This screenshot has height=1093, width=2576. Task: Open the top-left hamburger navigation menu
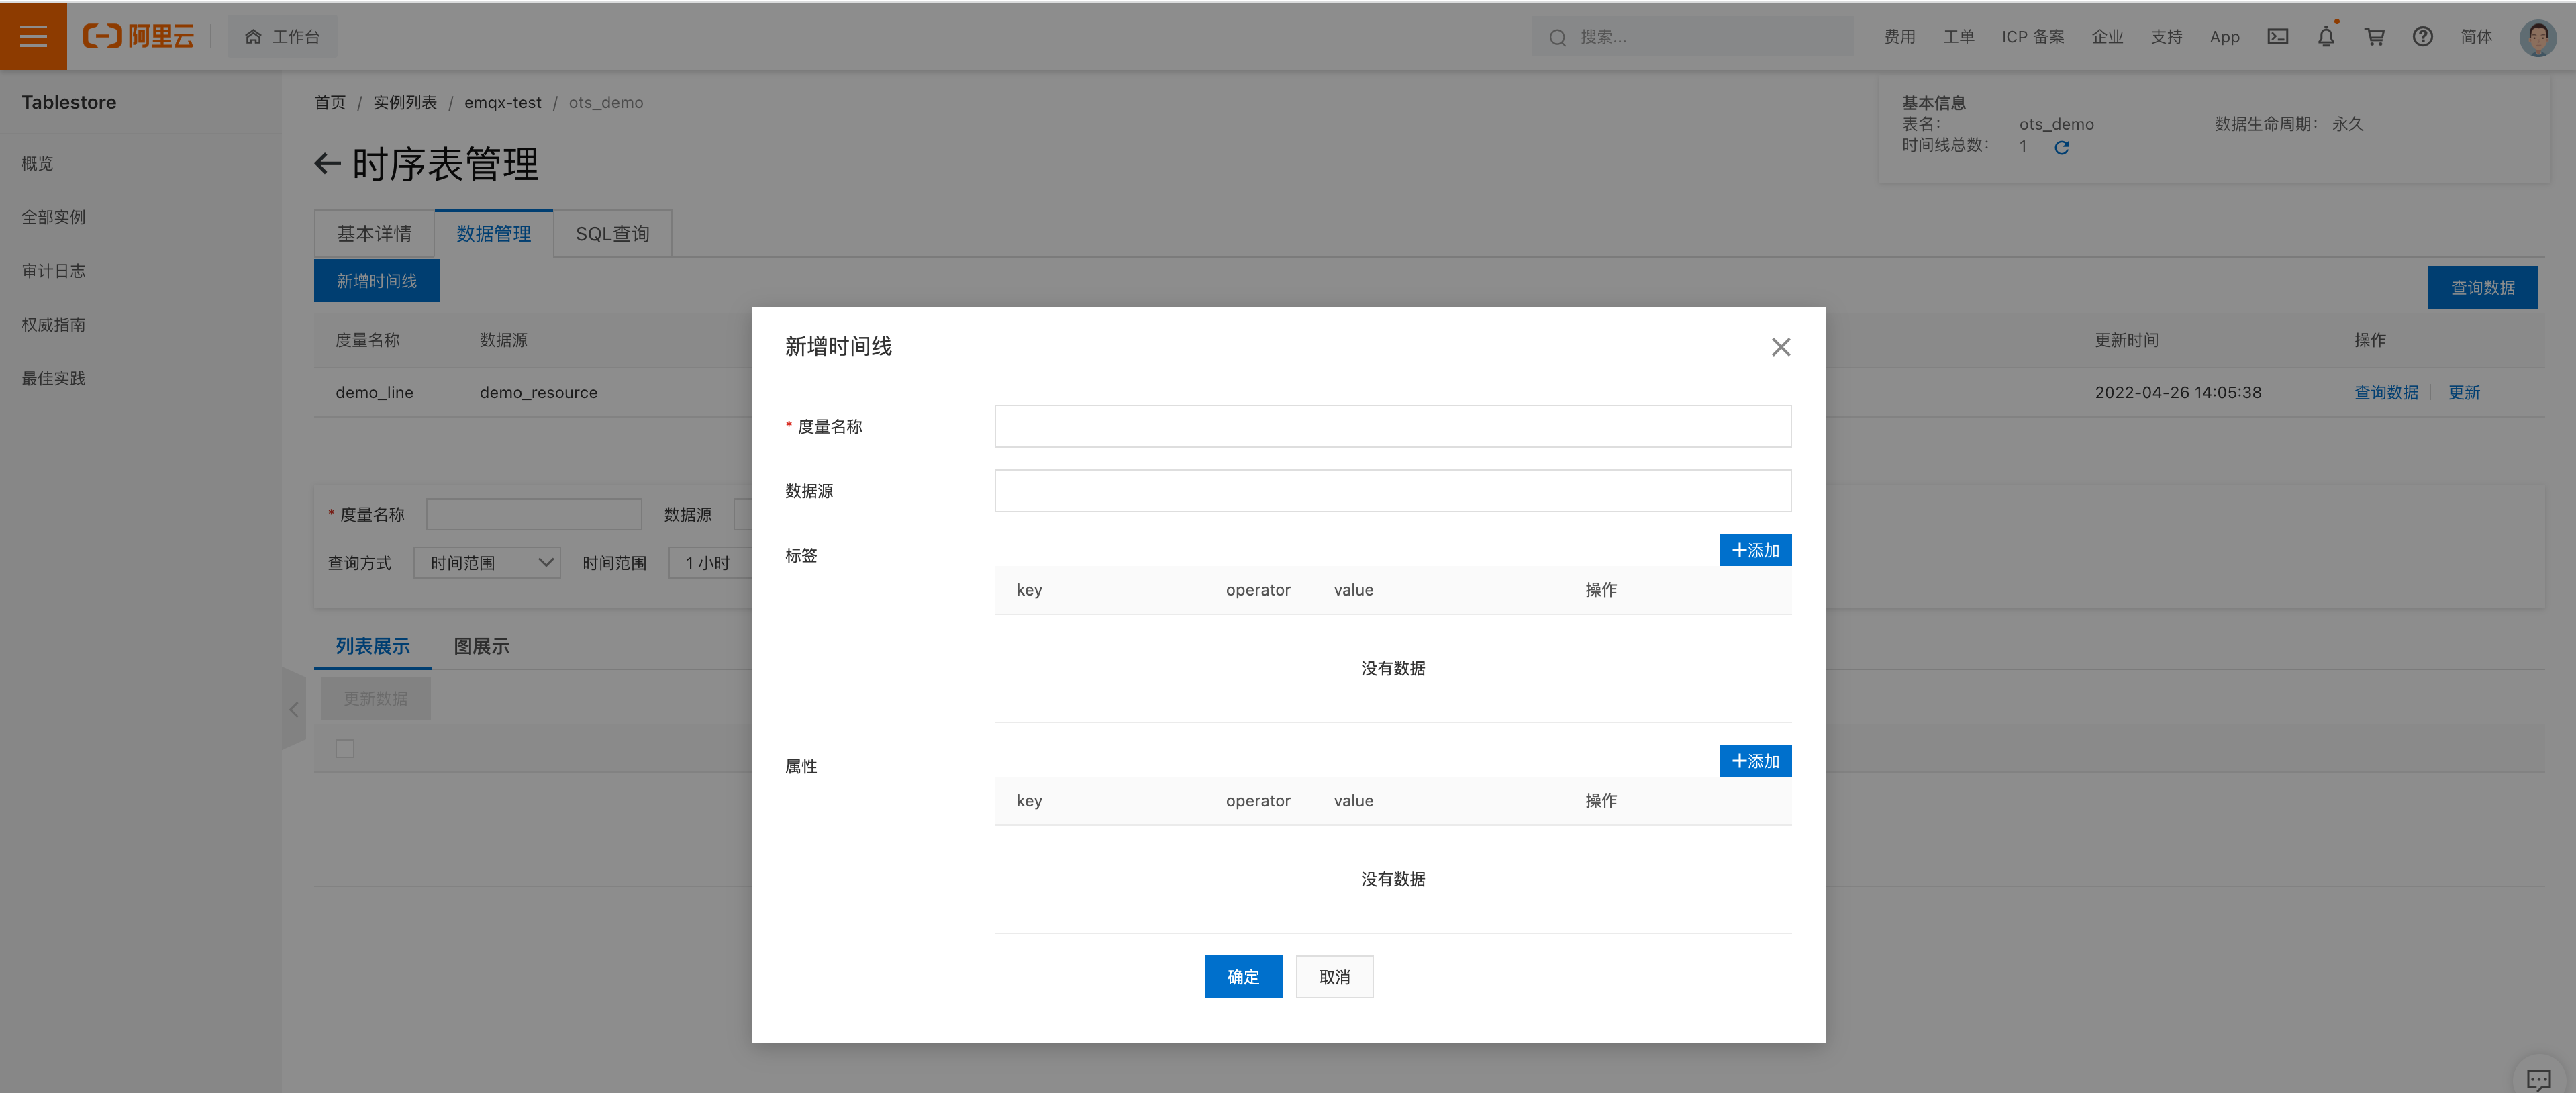click(33, 36)
